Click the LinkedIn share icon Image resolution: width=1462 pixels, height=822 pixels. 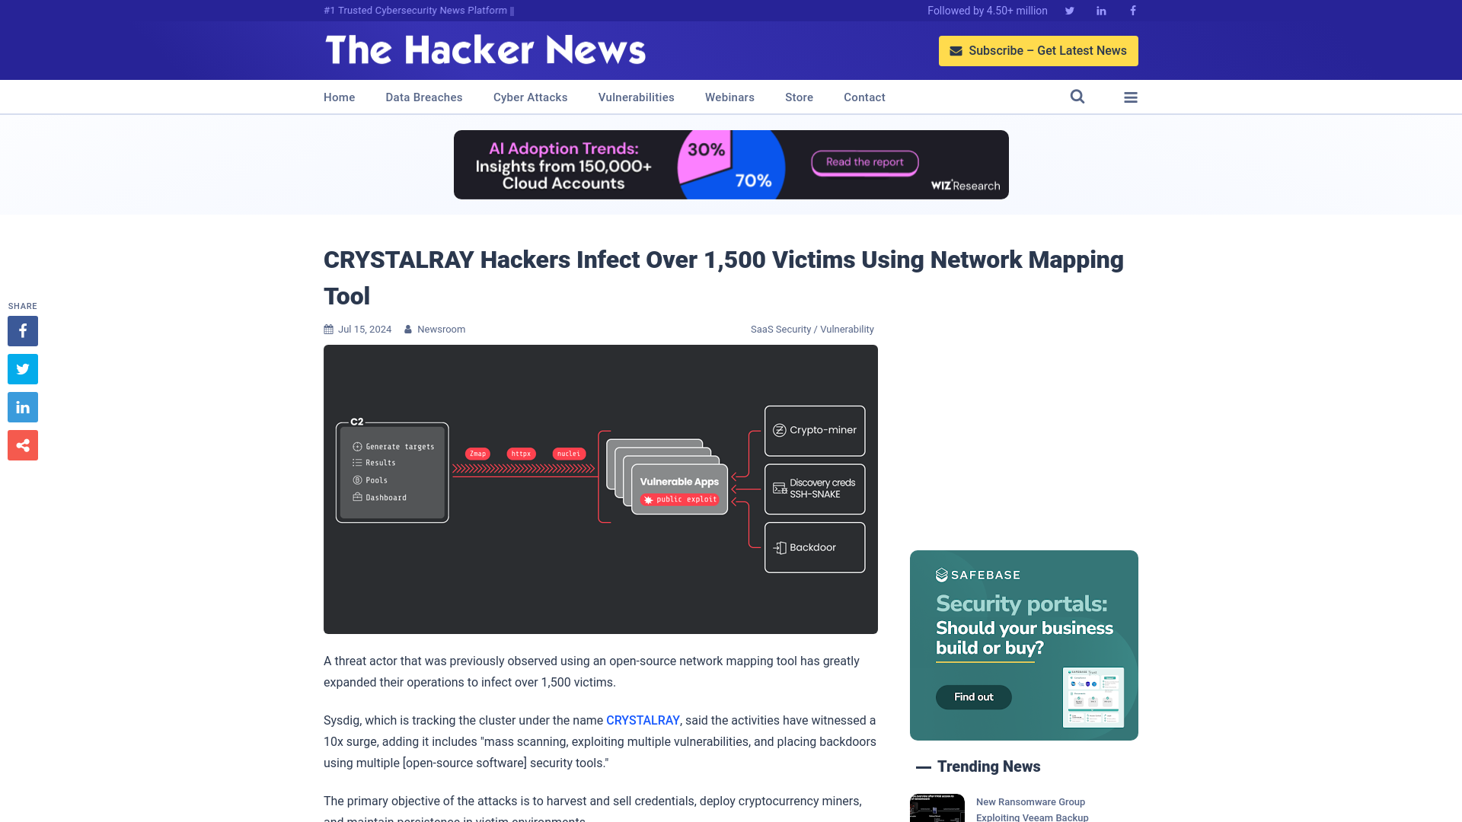coord(22,407)
